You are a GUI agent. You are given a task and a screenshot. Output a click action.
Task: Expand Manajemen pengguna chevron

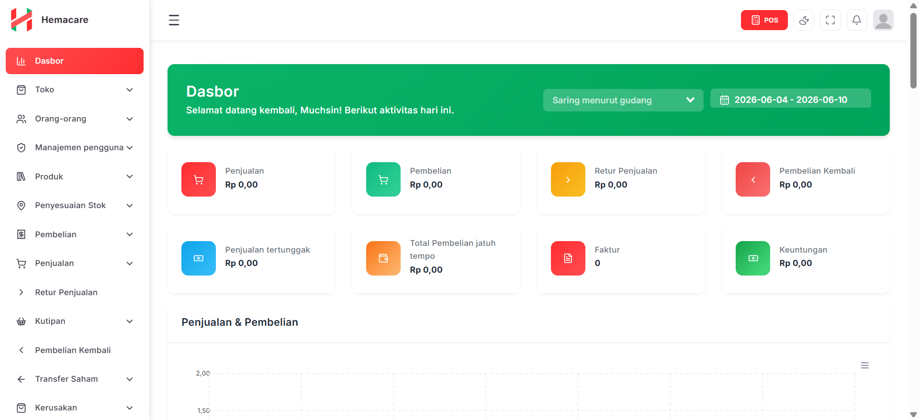click(x=129, y=148)
